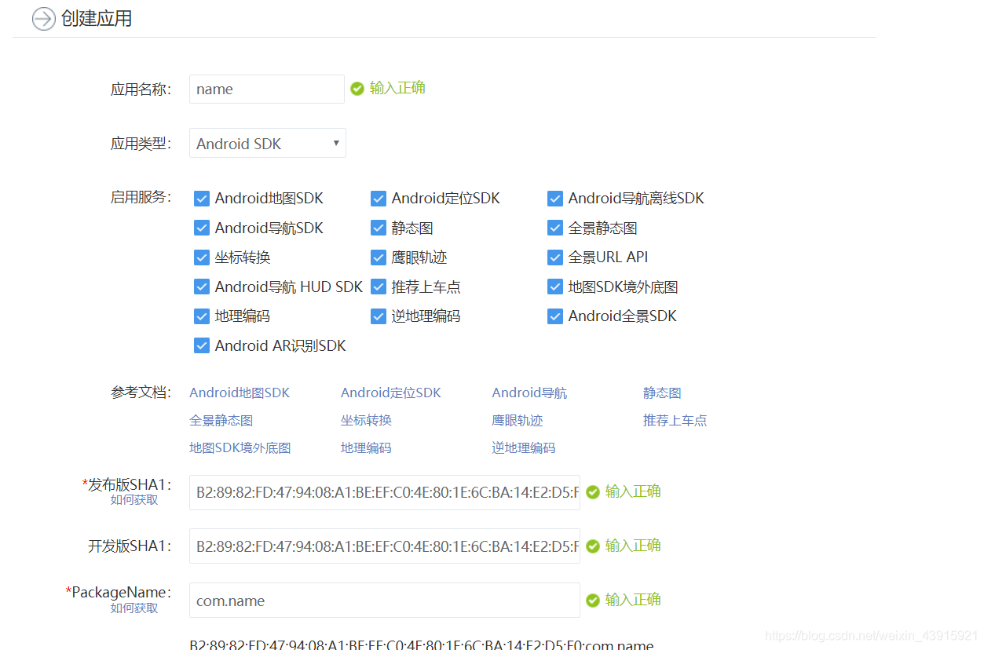Image resolution: width=984 pixels, height=650 pixels.
Task: Toggle the 全景静态图 checkbox
Action: (555, 228)
